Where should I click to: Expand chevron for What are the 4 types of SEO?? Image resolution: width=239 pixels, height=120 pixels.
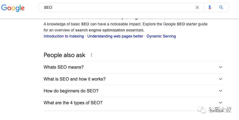[x=220, y=103]
